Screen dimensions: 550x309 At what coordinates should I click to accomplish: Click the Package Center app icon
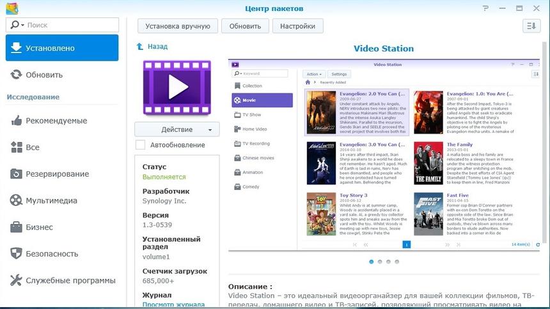12,8
